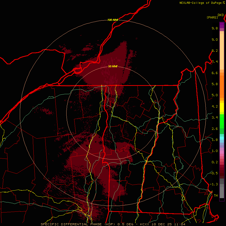
Task: Click the -0.5 value on the legend
Action: point(214,173)
